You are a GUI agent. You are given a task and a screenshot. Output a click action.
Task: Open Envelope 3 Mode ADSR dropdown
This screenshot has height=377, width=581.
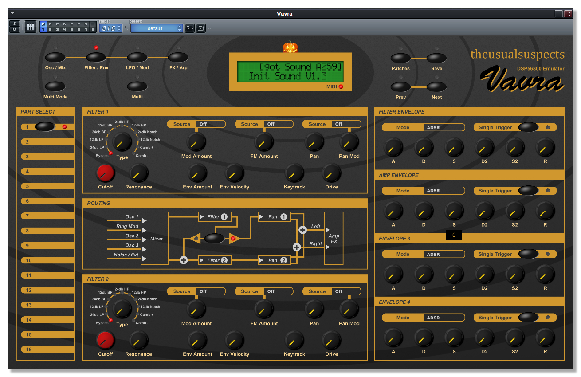coord(444,254)
